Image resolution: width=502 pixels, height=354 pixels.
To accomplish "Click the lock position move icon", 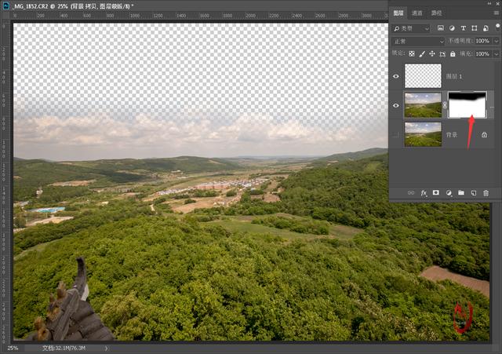I will pyautogui.click(x=432, y=53).
